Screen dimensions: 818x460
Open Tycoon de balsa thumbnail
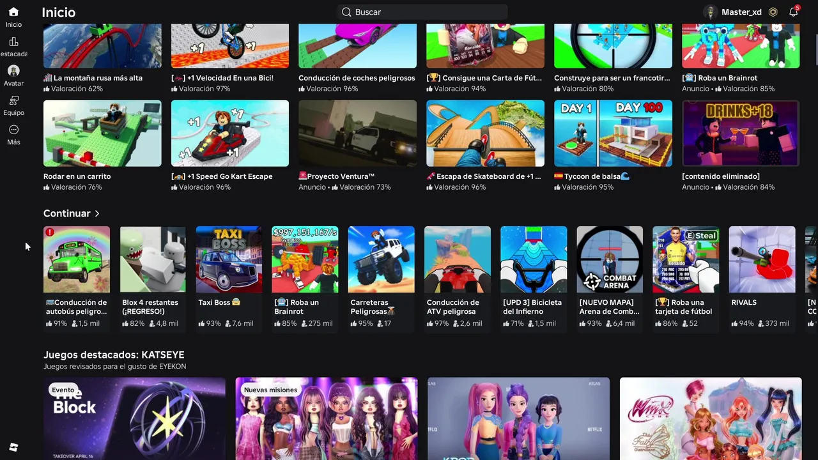coord(613,133)
